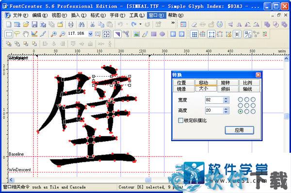
Task: Switch to the 镜像 tab
Action: point(183,89)
